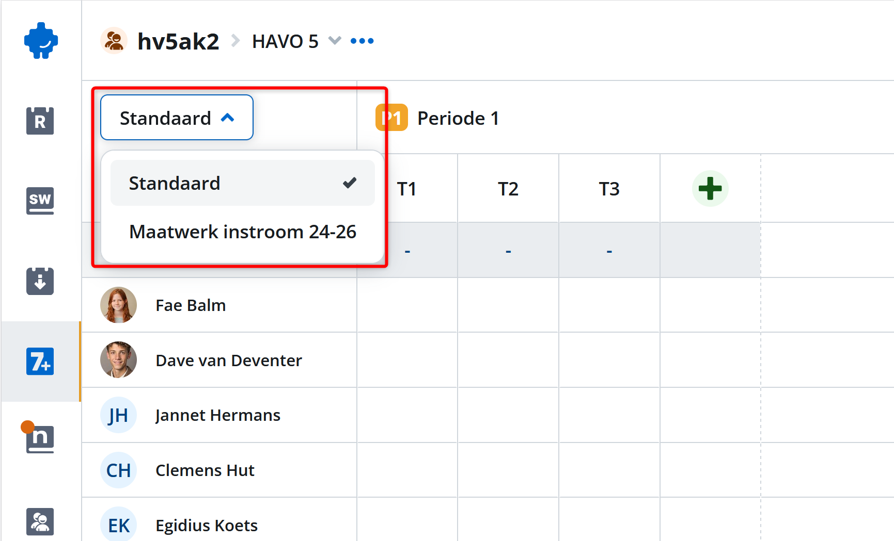
Task: Open the group icon at sidebar bottom
Action: pos(40,521)
